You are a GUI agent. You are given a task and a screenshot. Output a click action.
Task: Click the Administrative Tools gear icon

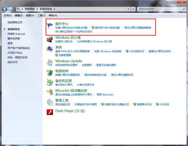tap(50, 102)
